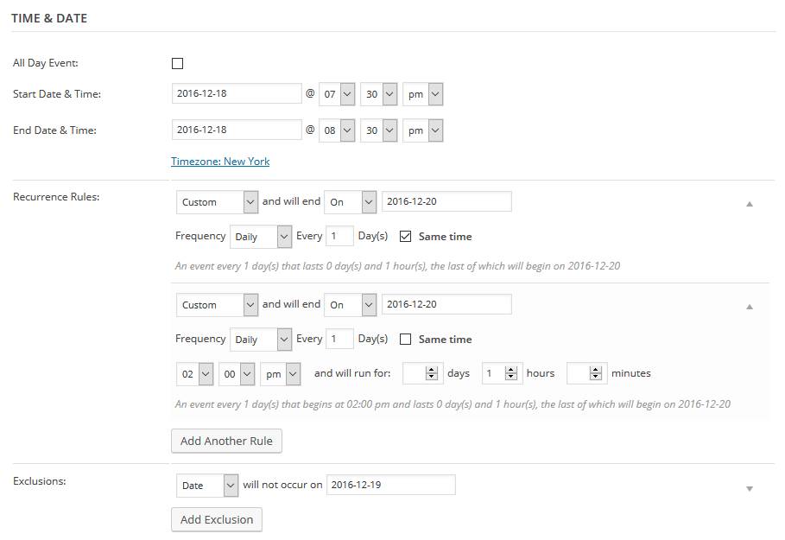Collapse the first recurrence rule arrow
Viewport: 785px width, 540px height.
(x=749, y=204)
